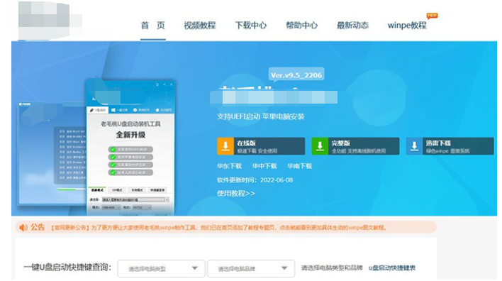Click the first green checkmark in the software preview
Viewport: 502px width, 281px height.
point(113,149)
